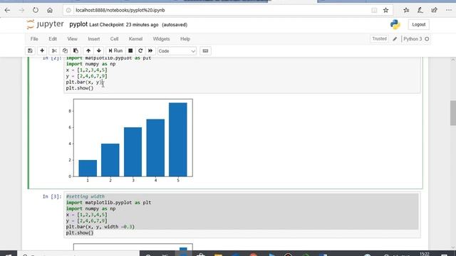The width and height of the screenshot is (456, 256).
Task: Click the plt.bar width=0.3 code line
Action: 100,227
